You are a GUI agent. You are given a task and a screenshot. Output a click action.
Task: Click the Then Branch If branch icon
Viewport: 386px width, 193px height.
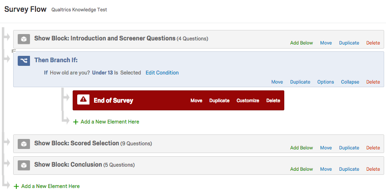click(x=24, y=60)
